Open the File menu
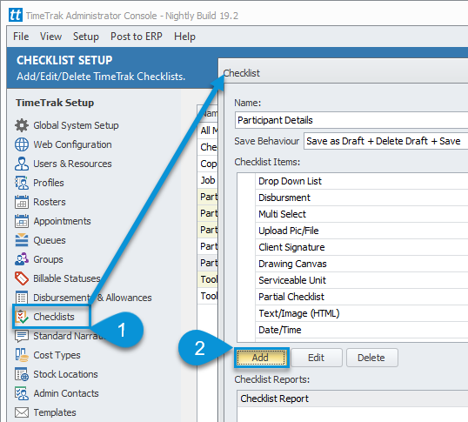This screenshot has height=422, width=468. [21, 37]
